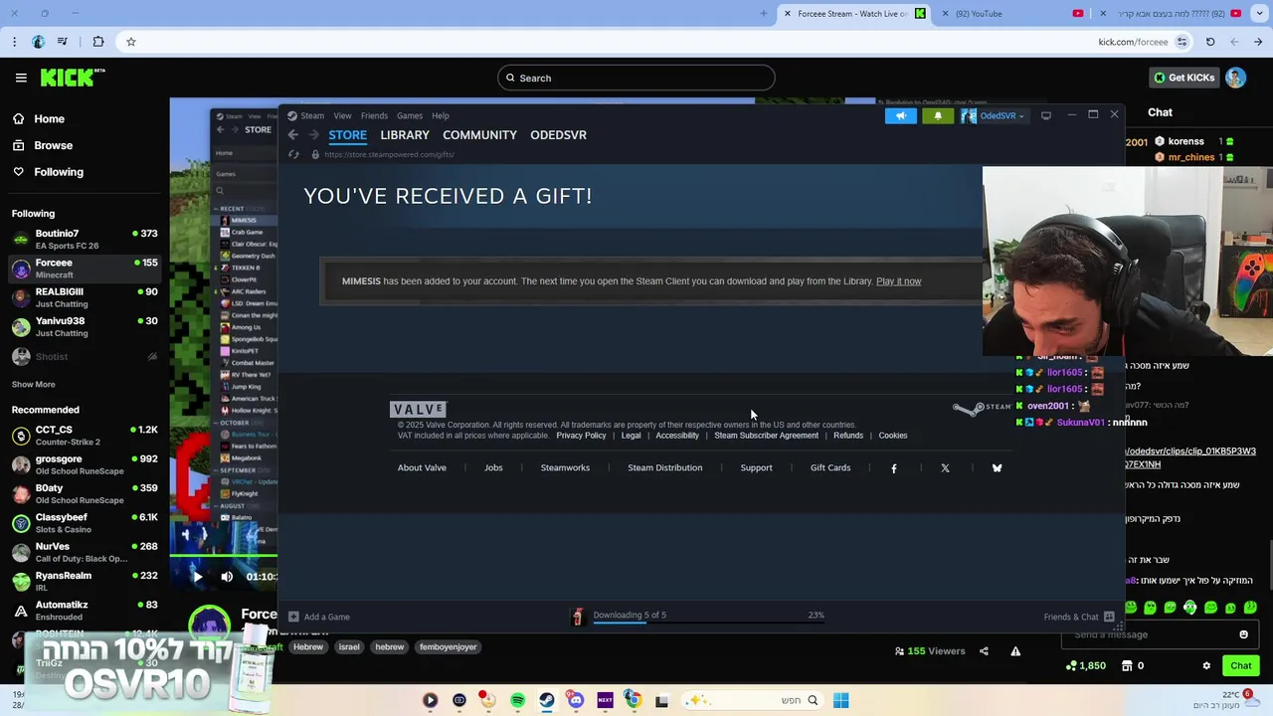Screen dimensions: 1273x716
Task: Open the Kick user profile avatar
Action: pyautogui.click(x=1235, y=78)
